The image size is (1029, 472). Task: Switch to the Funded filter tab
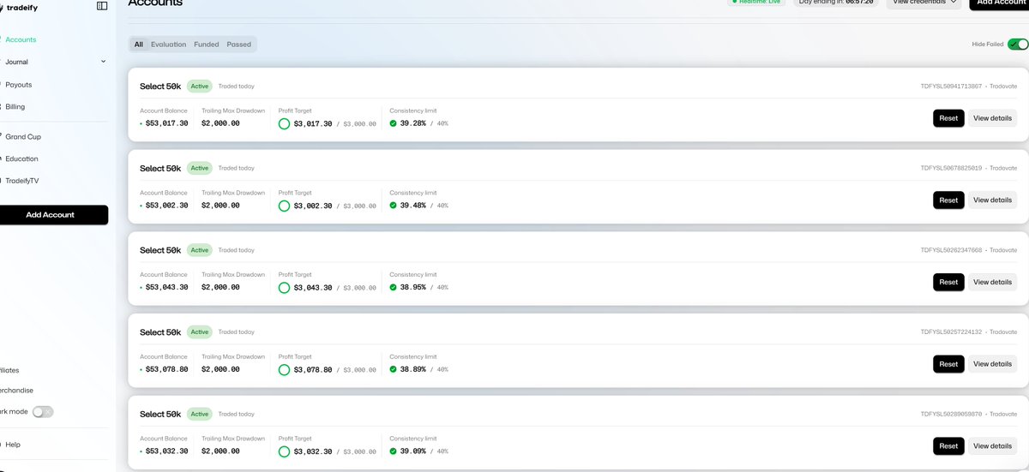[207, 45]
